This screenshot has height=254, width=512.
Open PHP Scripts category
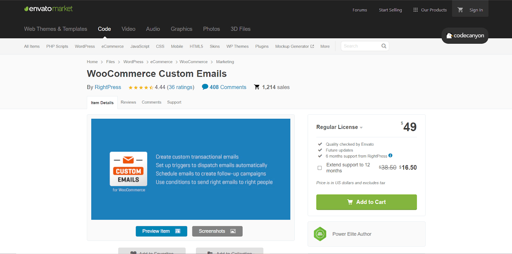tap(57, 46)
